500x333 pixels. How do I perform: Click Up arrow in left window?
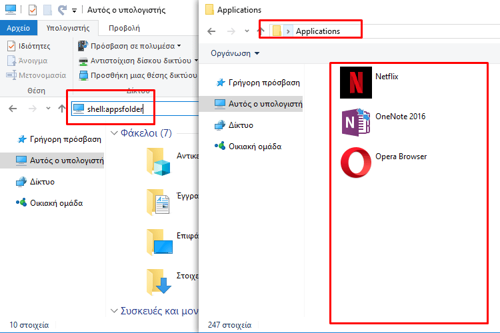62,109
